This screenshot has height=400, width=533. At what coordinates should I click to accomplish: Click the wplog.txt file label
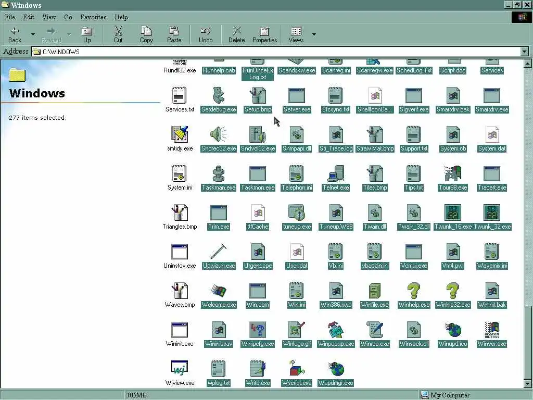coord(219,383)
